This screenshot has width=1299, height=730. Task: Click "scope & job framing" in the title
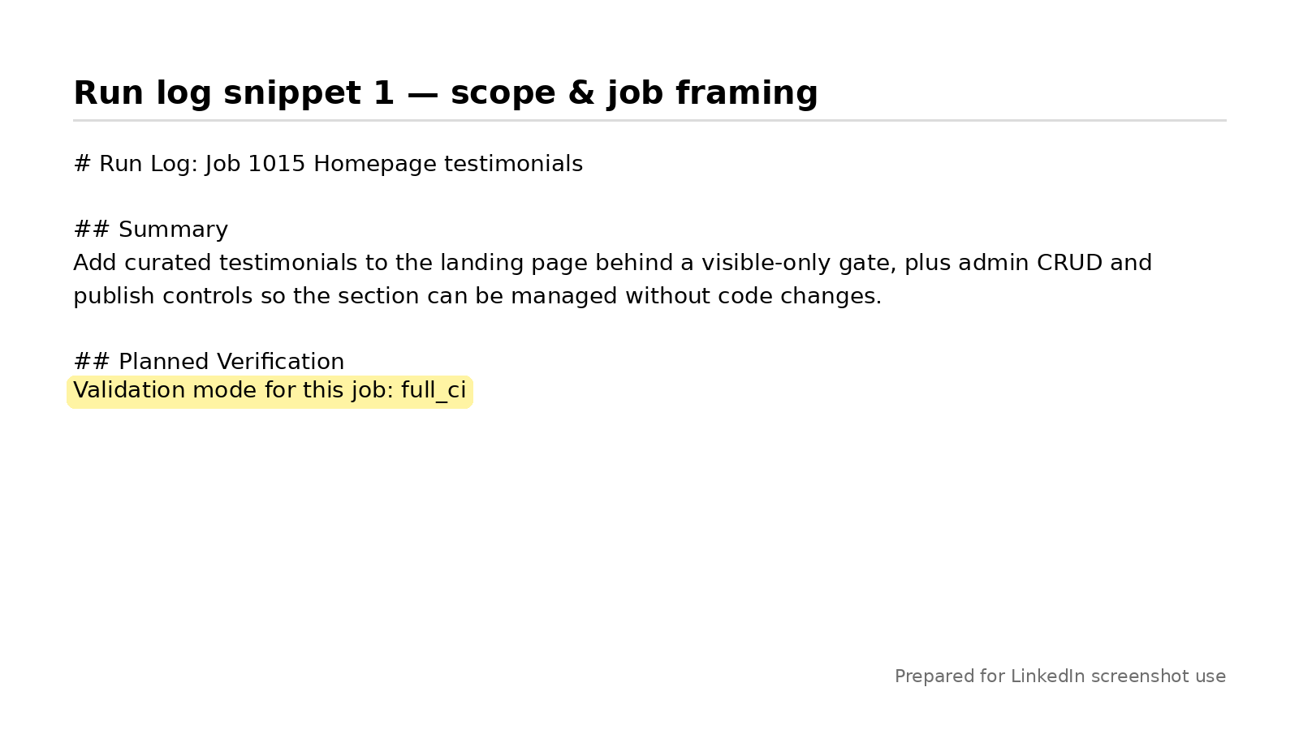coord(634,93)
